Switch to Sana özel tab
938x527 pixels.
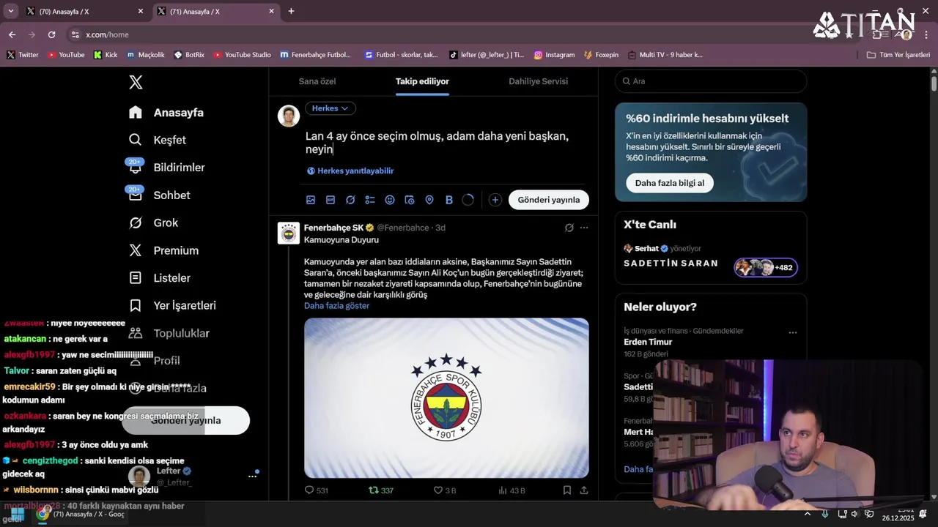point(317,81)
